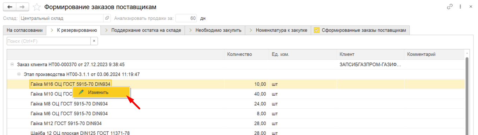Sort by Количество column header
478x135 pixels.
tap(247, 54)
